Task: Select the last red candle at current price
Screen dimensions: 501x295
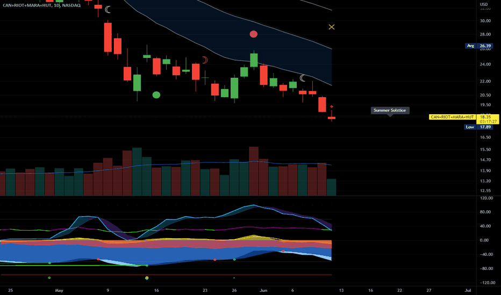Action: tap(332, 118)
